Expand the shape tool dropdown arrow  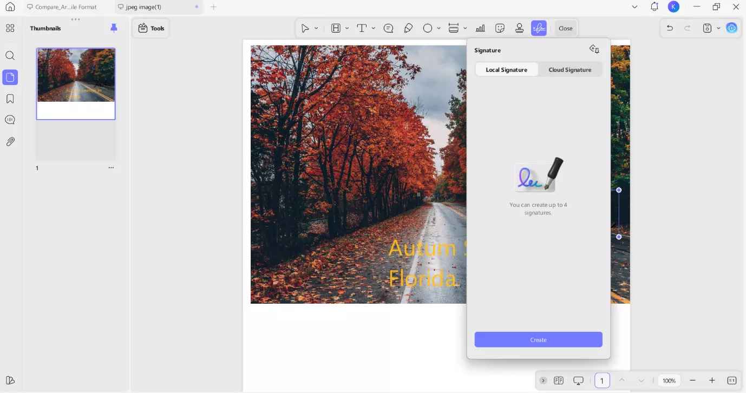pyautogui.click(x=439, y=28)
